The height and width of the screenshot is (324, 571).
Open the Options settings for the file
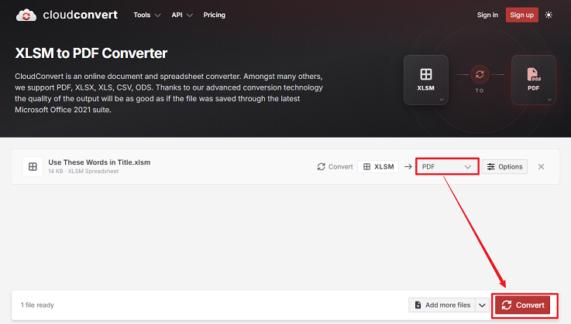click(504, 166)
